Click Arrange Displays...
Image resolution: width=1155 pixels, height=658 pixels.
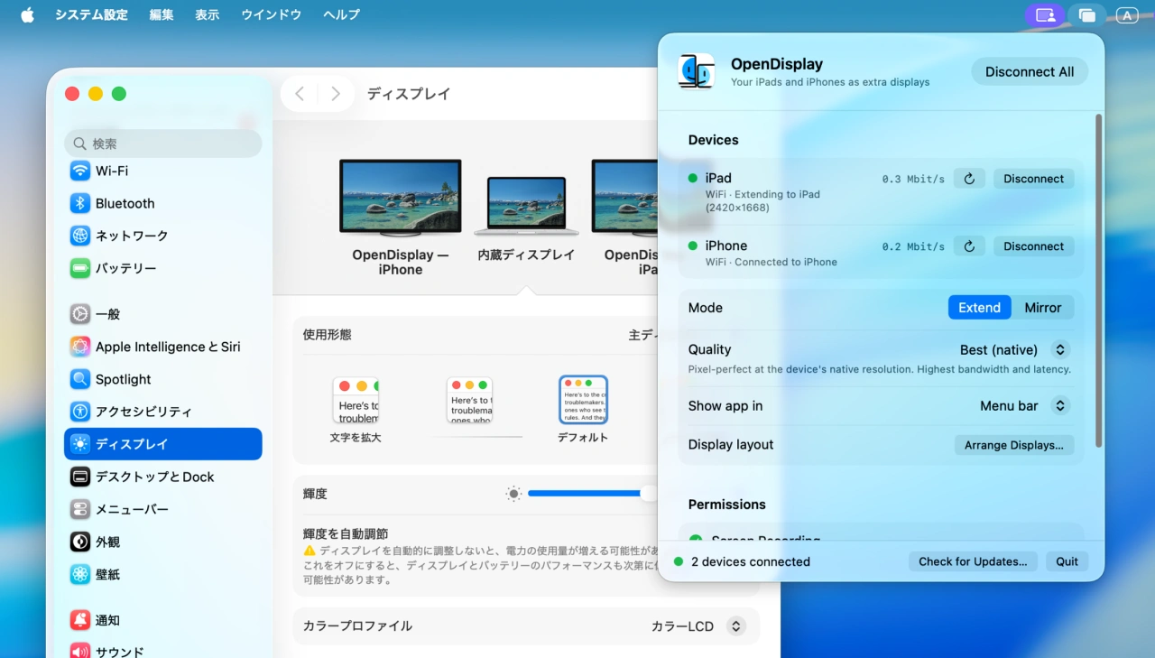click(x=1013, y=445)
